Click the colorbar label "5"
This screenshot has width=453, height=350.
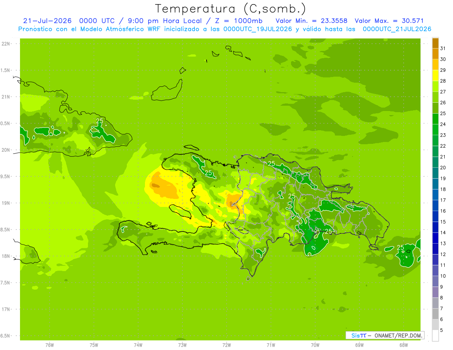441,330
